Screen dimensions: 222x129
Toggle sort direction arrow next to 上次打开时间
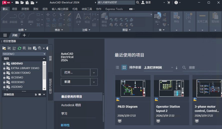click(176, 68)
